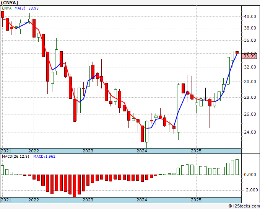Click 2025 on the MACD timeline
This screenshot has width=260, height=209.
click(x=196, y=200)
